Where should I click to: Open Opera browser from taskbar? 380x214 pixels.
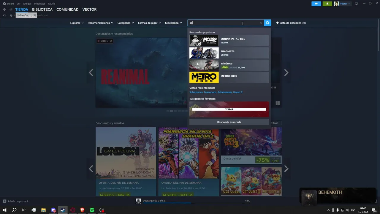click(72, 210)
